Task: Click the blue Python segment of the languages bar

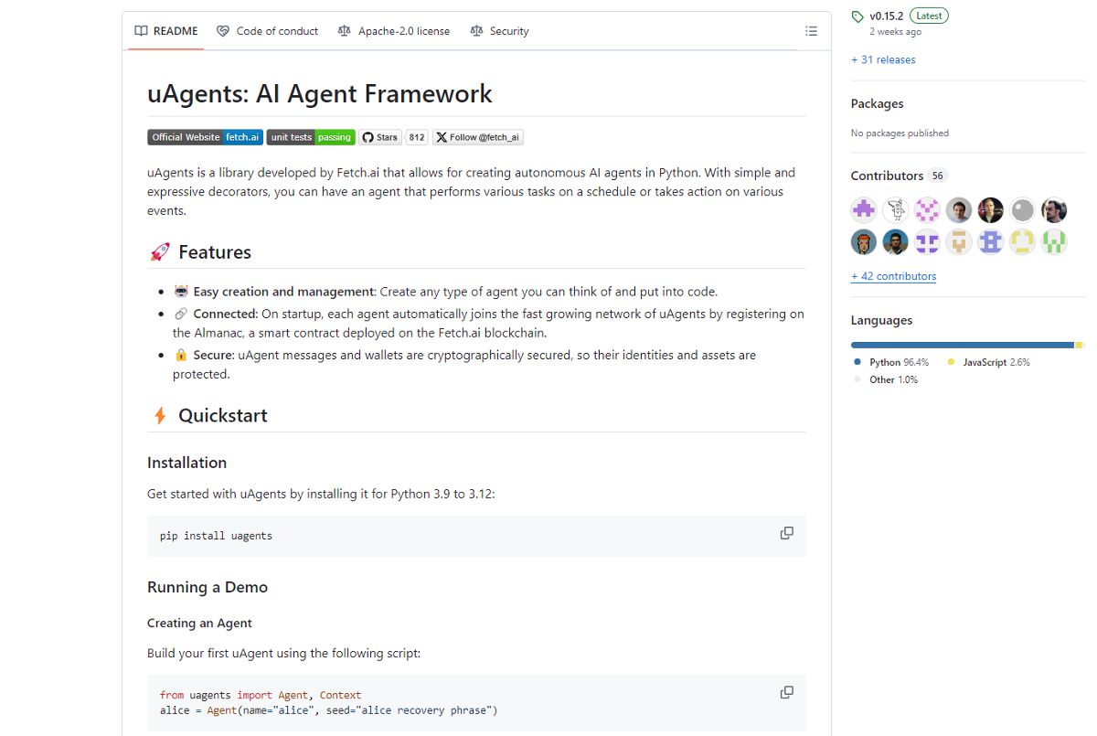Action: click(x=960, y=345)
